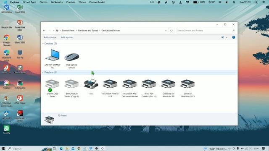Select the USB Optical Mouse device
Image resolution: width=269 pixels, height=151 pixels.
[72, 60]
